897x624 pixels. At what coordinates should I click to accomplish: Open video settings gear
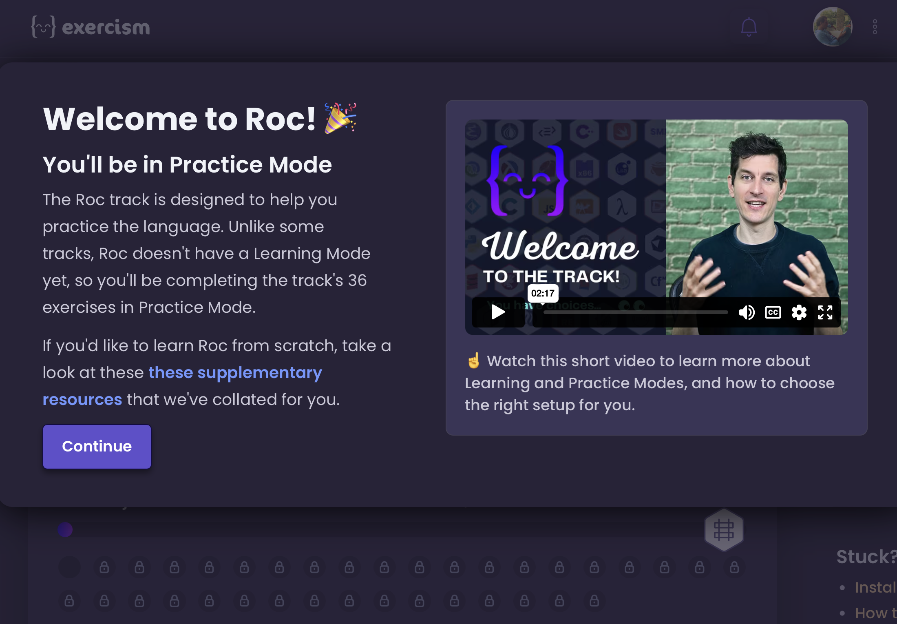(x=799, y=312)
